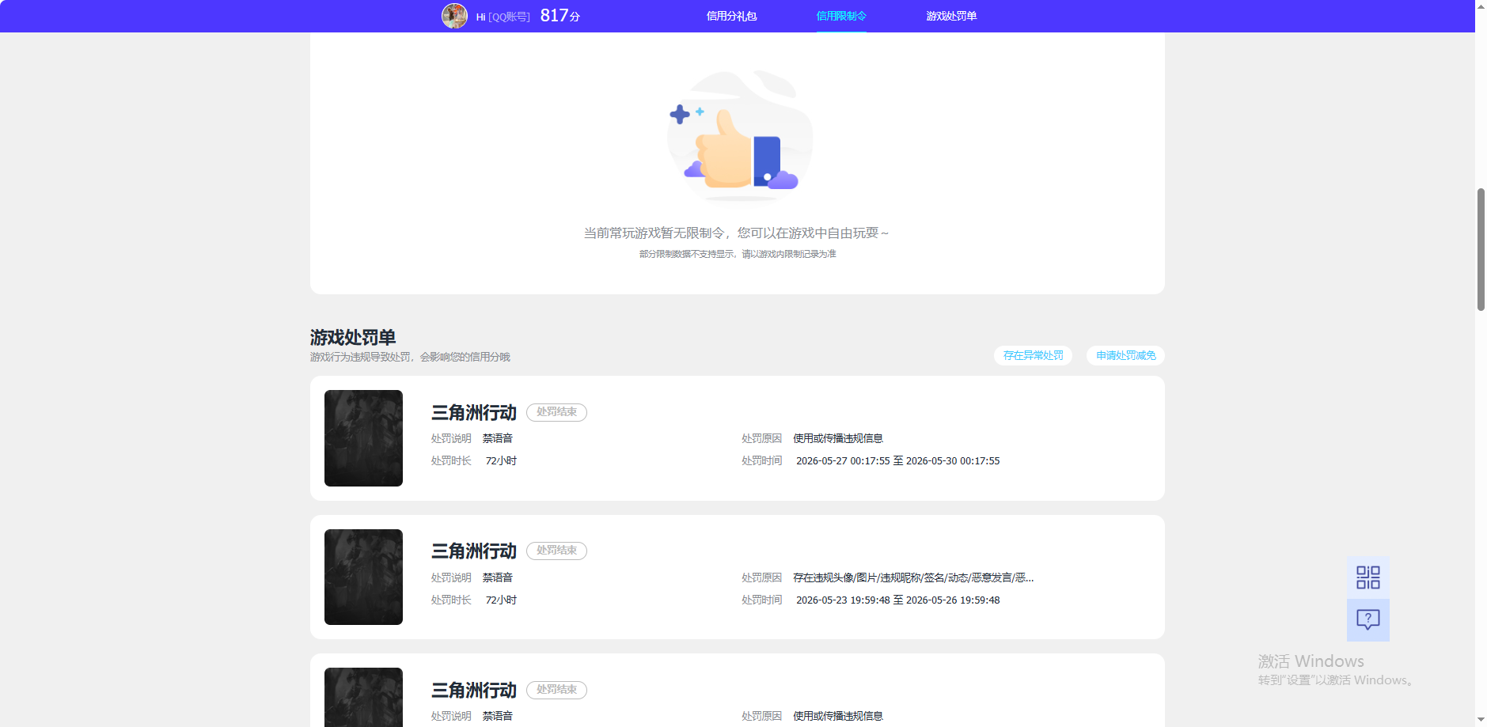
Task: Click 三角洲行动 title of second penalty card
Action: point(473,551)
